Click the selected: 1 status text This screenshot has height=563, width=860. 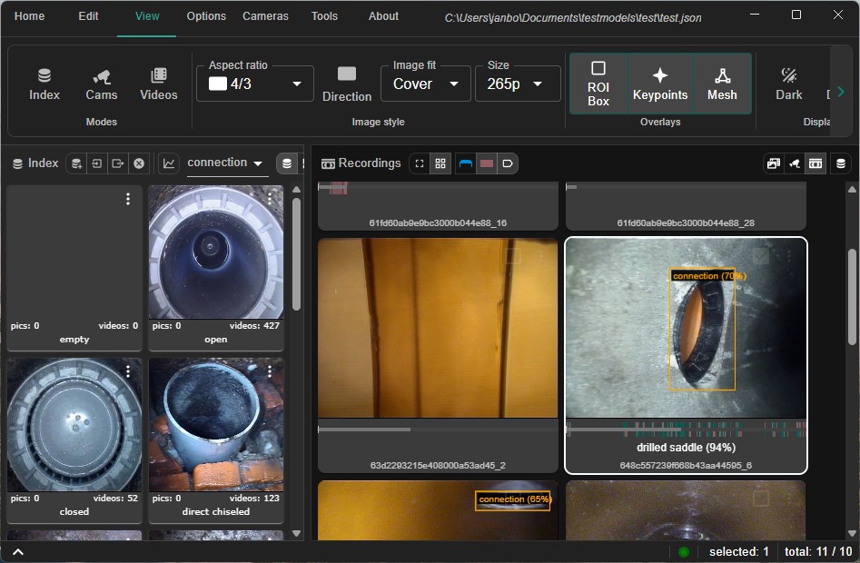tap(738, 552)
